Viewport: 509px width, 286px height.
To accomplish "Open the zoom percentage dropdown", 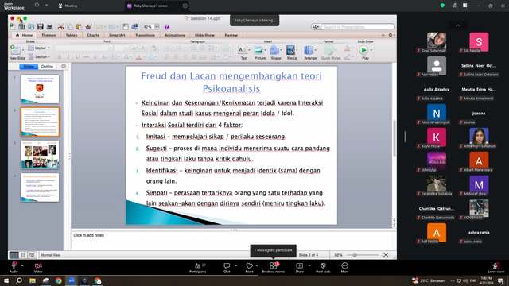I will tap(157, 27).
